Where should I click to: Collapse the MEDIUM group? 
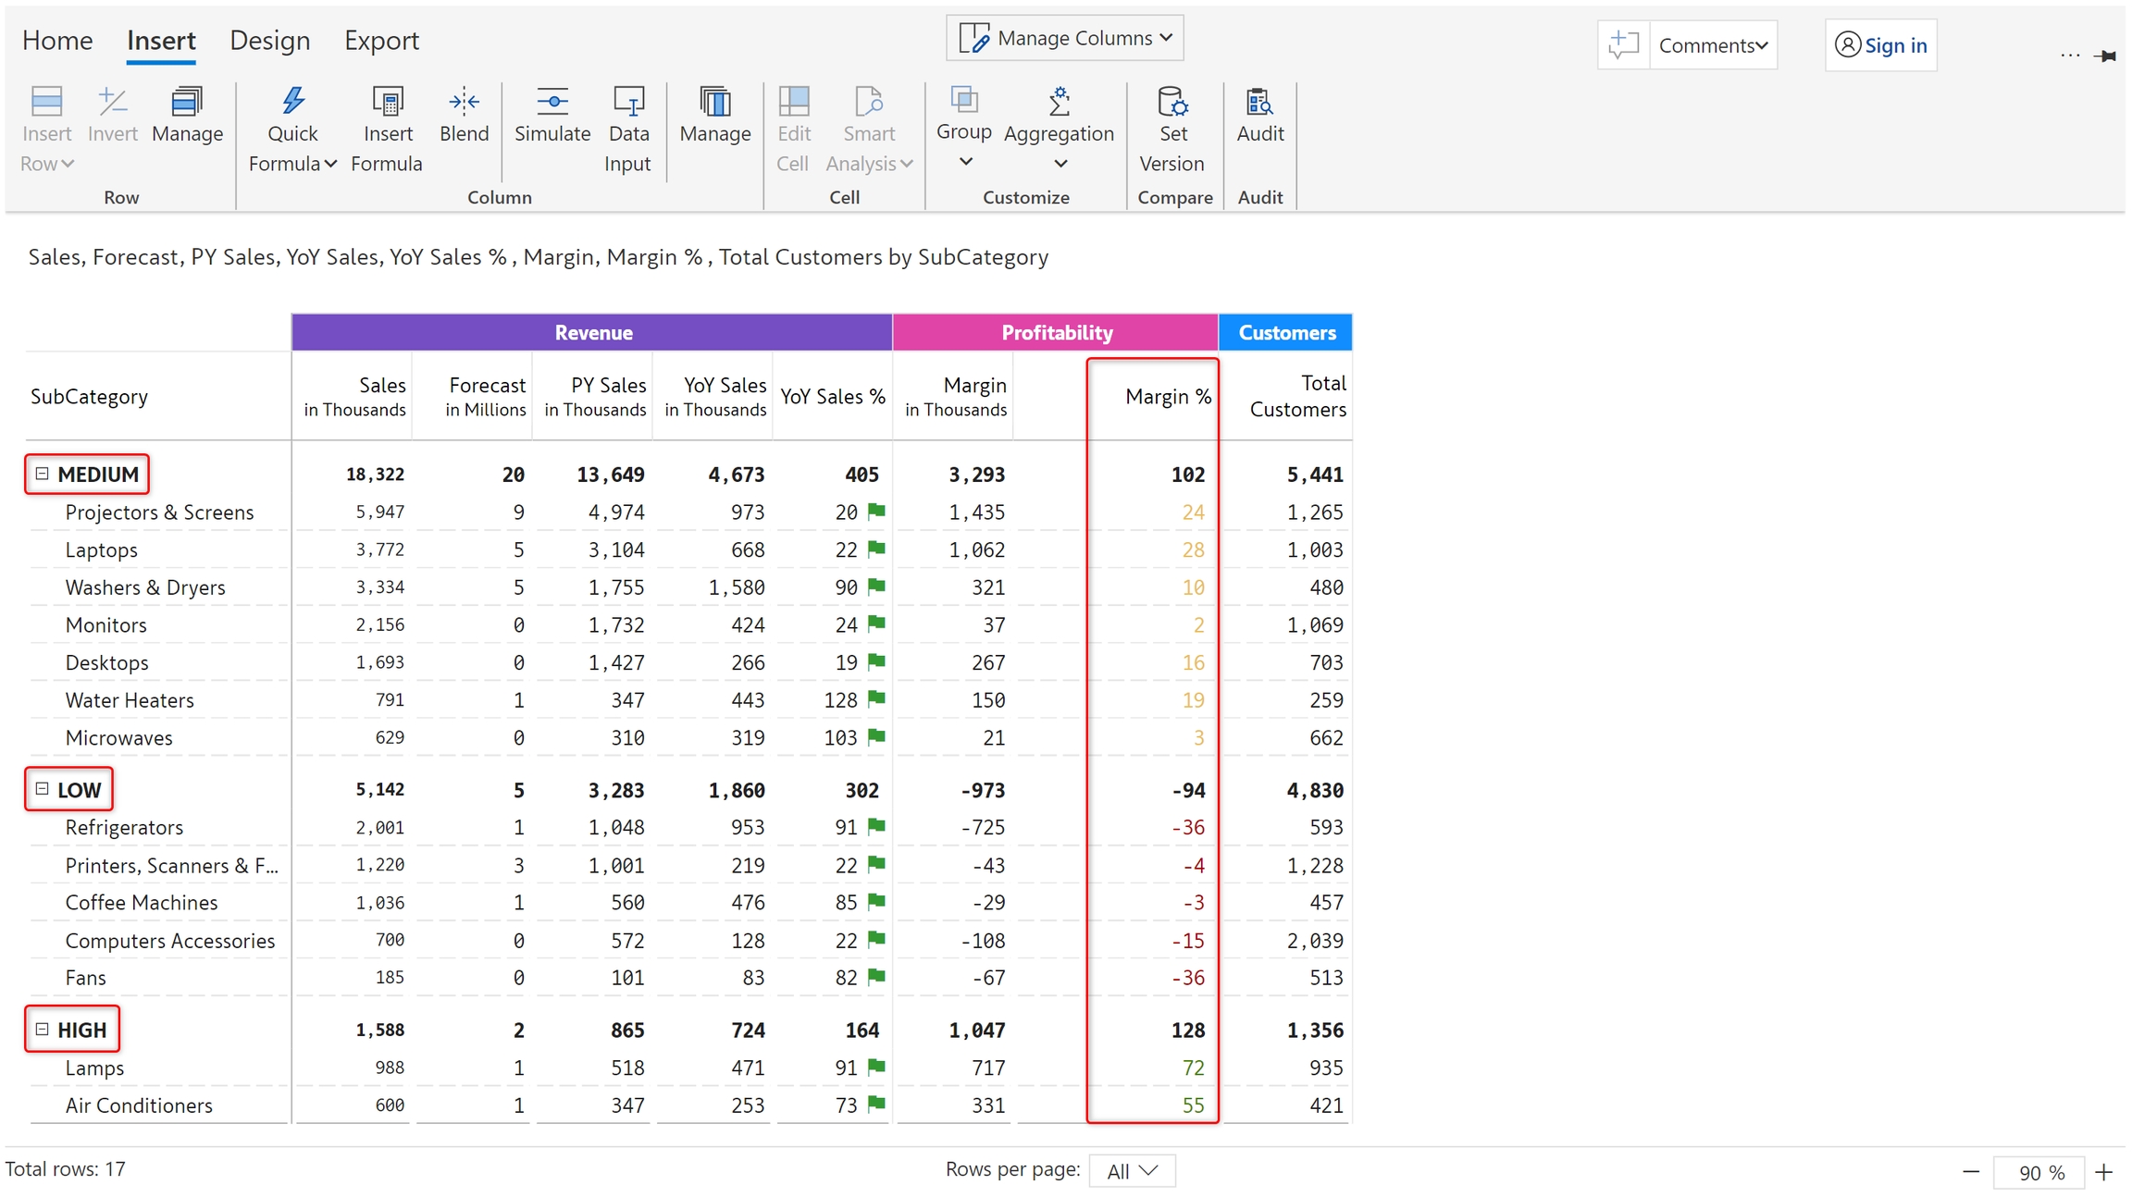coord(43,474)
